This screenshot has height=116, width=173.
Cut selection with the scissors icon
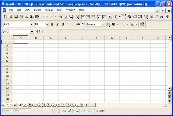tap(26, 17)
